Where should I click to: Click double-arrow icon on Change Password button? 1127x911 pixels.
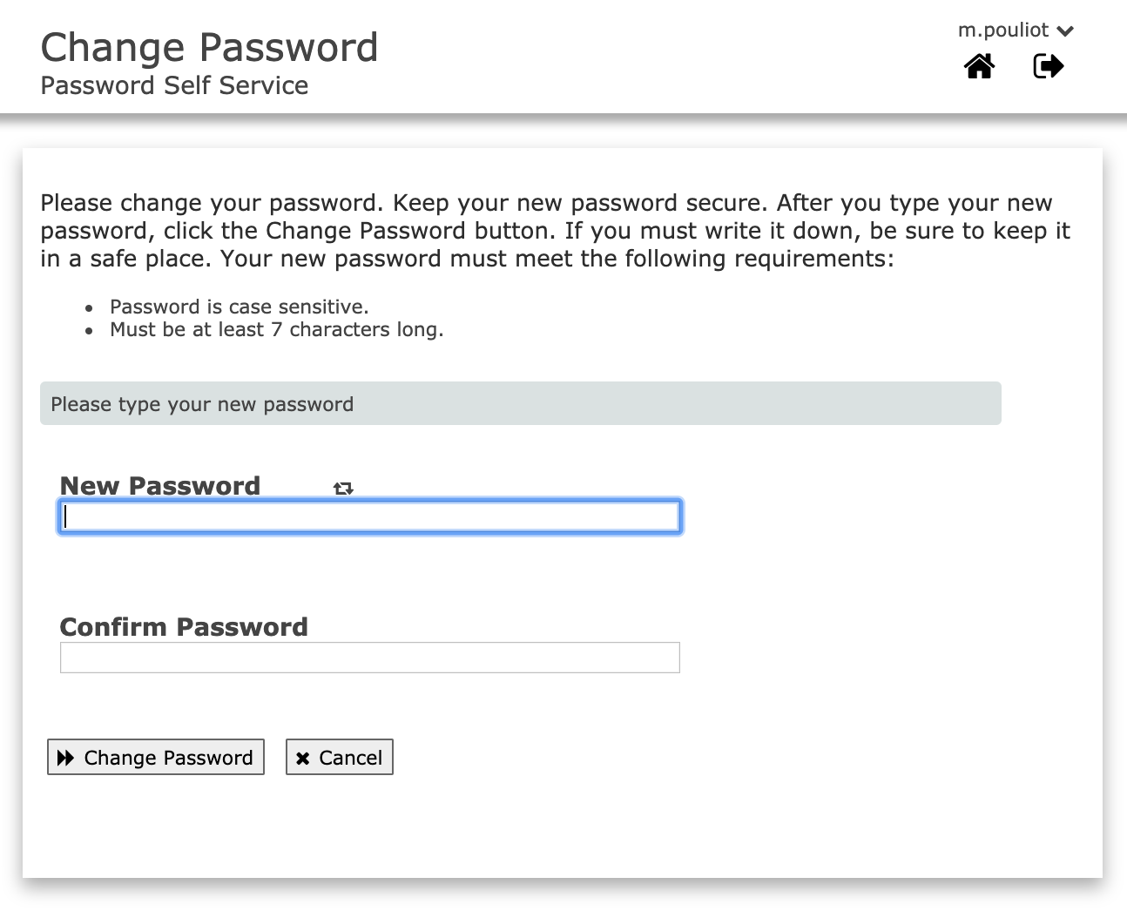(x=65, y=758)
